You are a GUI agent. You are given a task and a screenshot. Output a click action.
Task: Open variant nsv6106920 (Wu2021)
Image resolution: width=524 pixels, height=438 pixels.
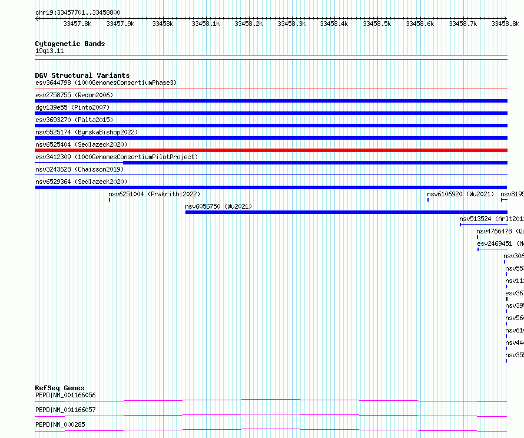point(460,194)
